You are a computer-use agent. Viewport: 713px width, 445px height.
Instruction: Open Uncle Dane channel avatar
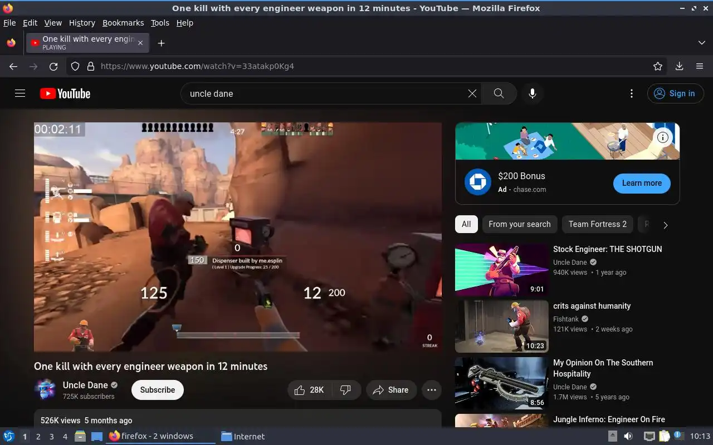point(45,390)
